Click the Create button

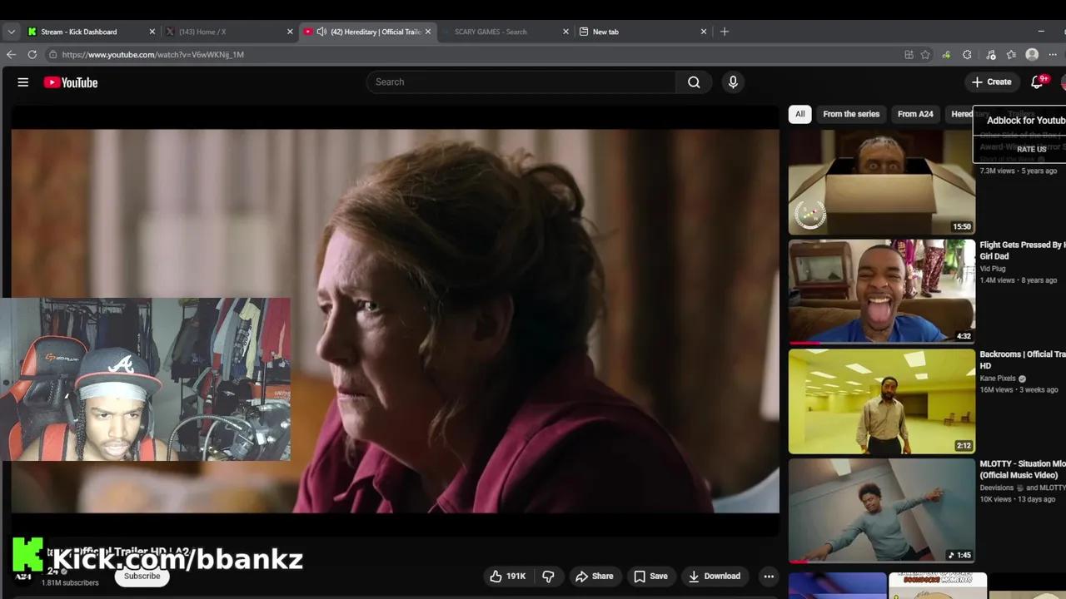(991, 82)
